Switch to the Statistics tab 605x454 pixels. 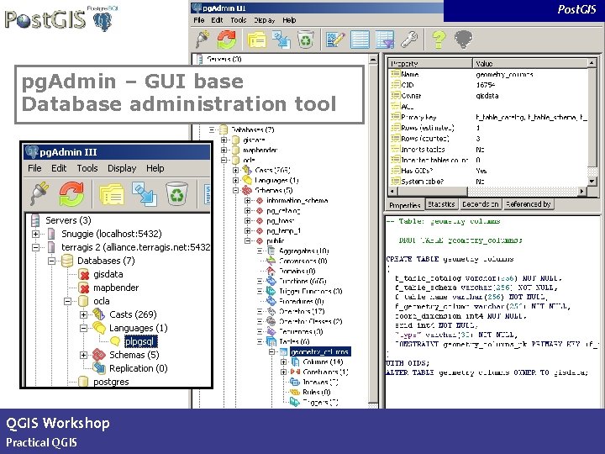click(441, 204)
